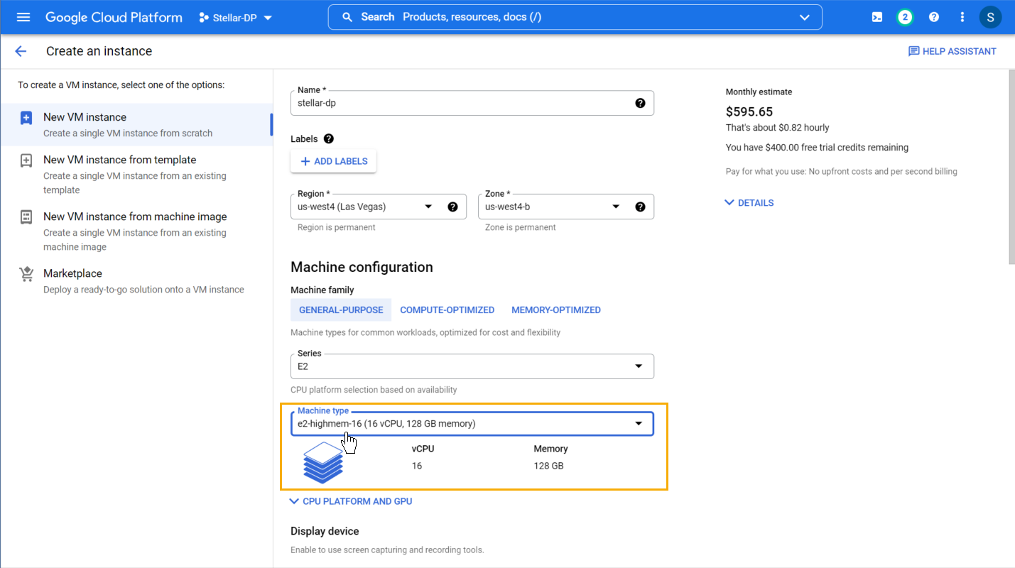Viewport: 1015px width, 568px height.
Task: Open the three-dot settings menu
Action: point(962,17)
